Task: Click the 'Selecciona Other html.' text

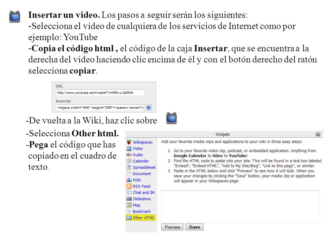Action: click(x=74, y=134)
